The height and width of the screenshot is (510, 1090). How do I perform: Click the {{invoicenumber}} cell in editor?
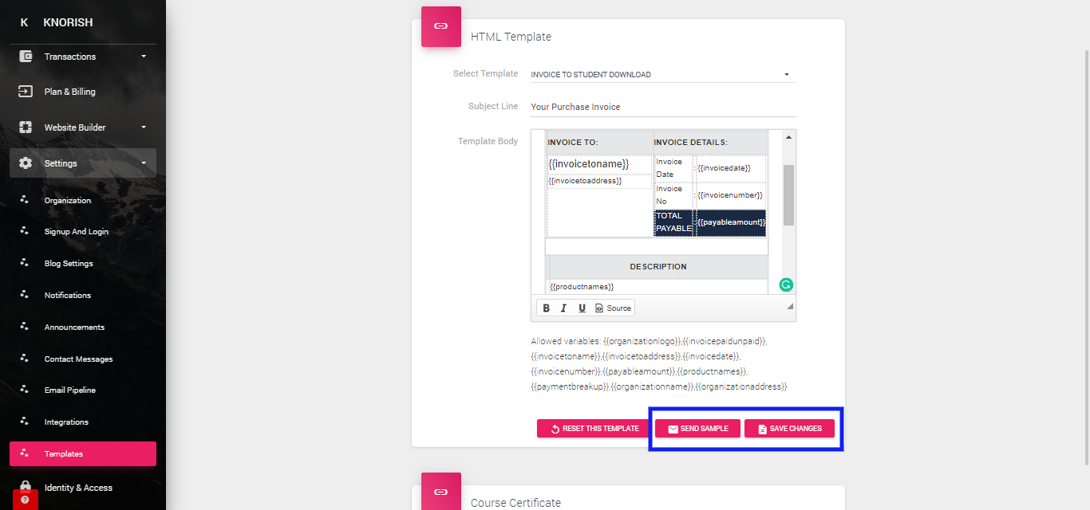pyautogui.click(x=730, y=195)
